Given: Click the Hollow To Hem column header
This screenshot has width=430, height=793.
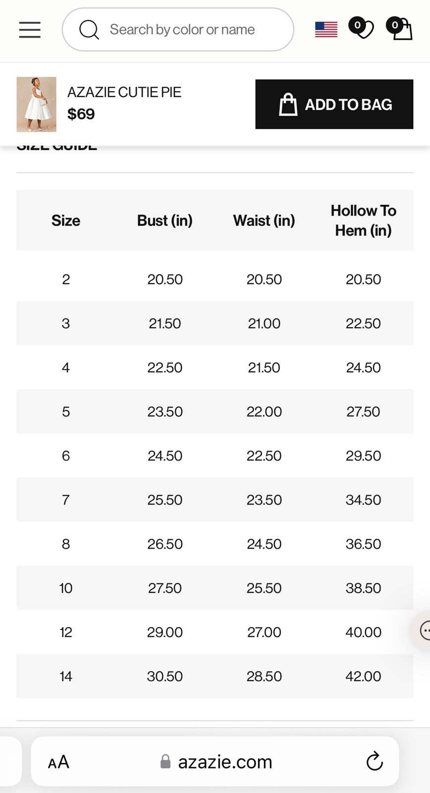Looking at the screenshot, I should tap(364, 220).
